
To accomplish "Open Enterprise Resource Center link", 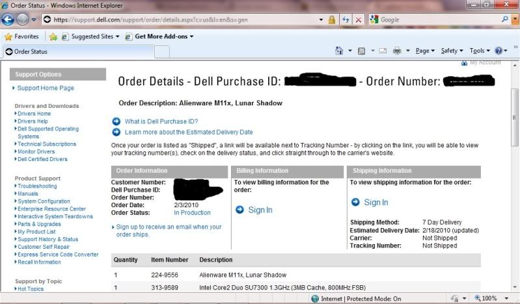I will point(51,209).
